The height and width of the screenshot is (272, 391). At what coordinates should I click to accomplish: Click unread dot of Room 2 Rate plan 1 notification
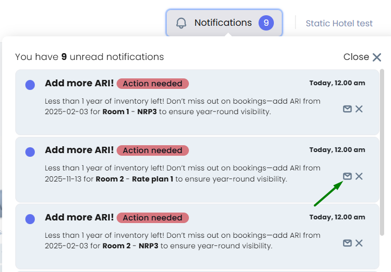coord(30,152)
